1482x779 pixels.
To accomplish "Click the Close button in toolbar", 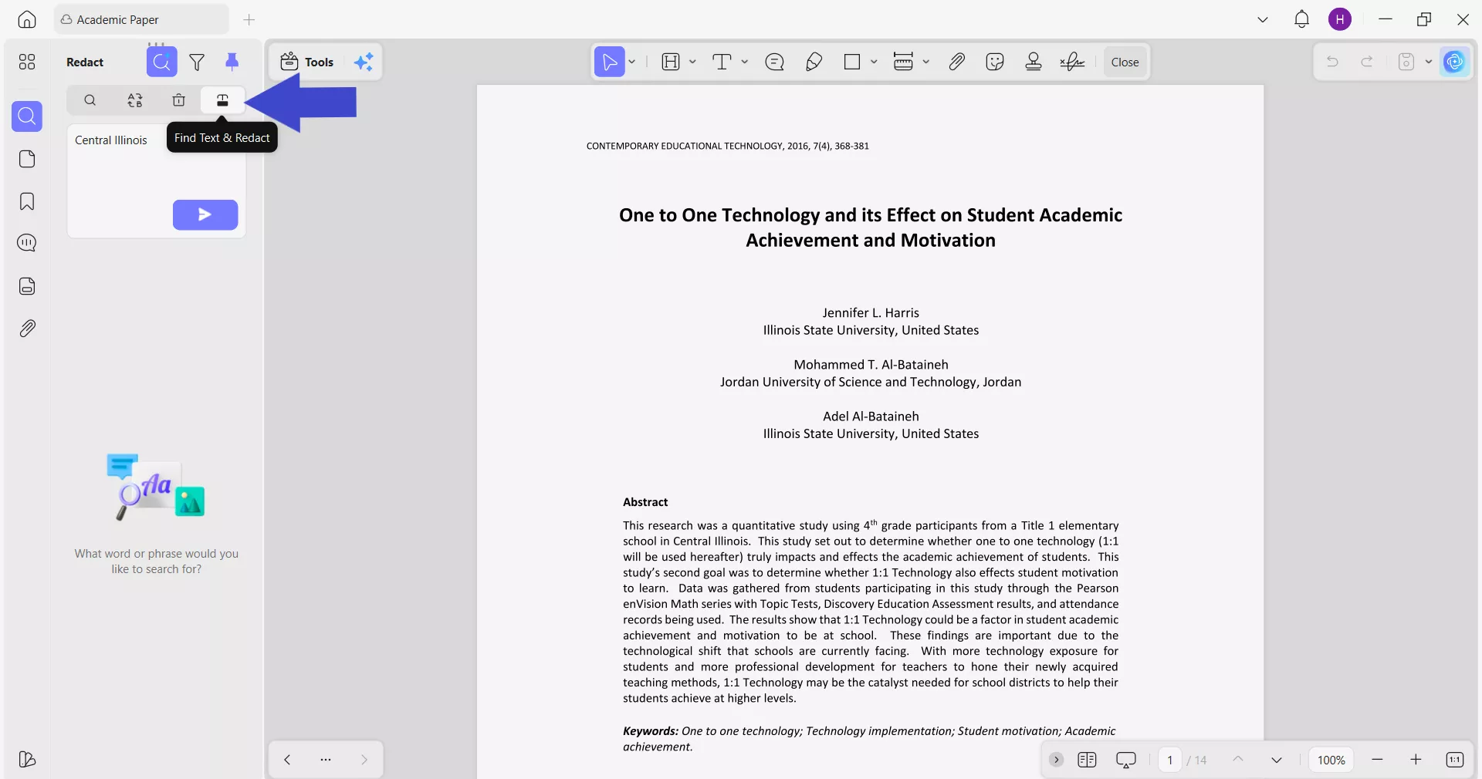I will coord(1125,62).
